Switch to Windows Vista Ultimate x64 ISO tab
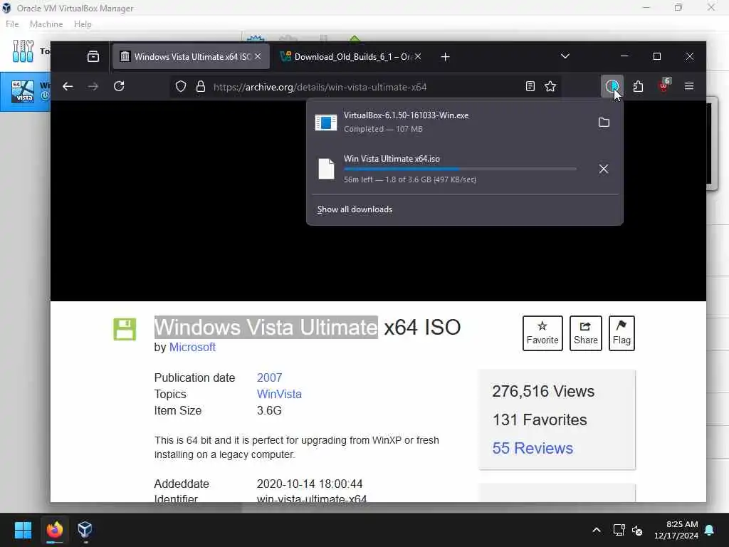 (191, 56)
